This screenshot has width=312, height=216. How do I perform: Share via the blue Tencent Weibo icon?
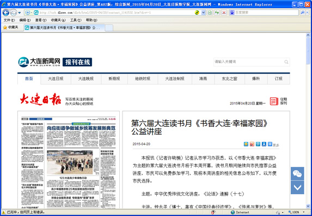click(x=258, y=144)
